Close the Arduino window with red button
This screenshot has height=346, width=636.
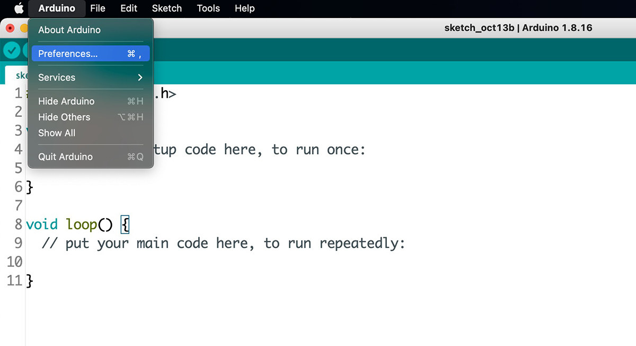(10, 28)
